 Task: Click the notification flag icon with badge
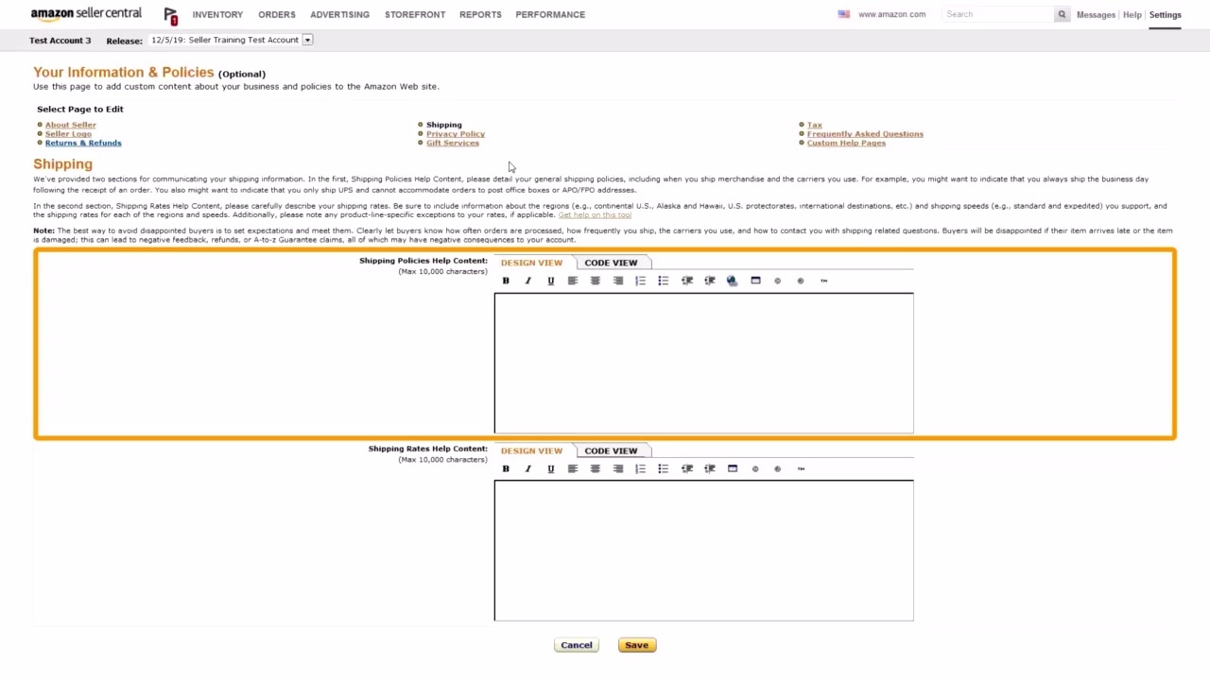coord(170,15)
